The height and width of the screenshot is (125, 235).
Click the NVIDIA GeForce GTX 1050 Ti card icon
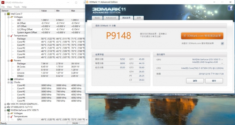tap(8, 110)
